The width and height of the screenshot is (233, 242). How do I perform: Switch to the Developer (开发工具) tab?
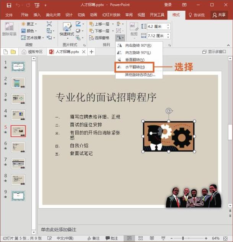157,15
